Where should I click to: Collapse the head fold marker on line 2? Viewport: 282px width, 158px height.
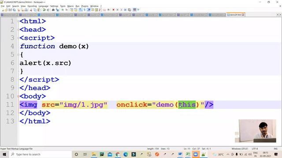19,29
